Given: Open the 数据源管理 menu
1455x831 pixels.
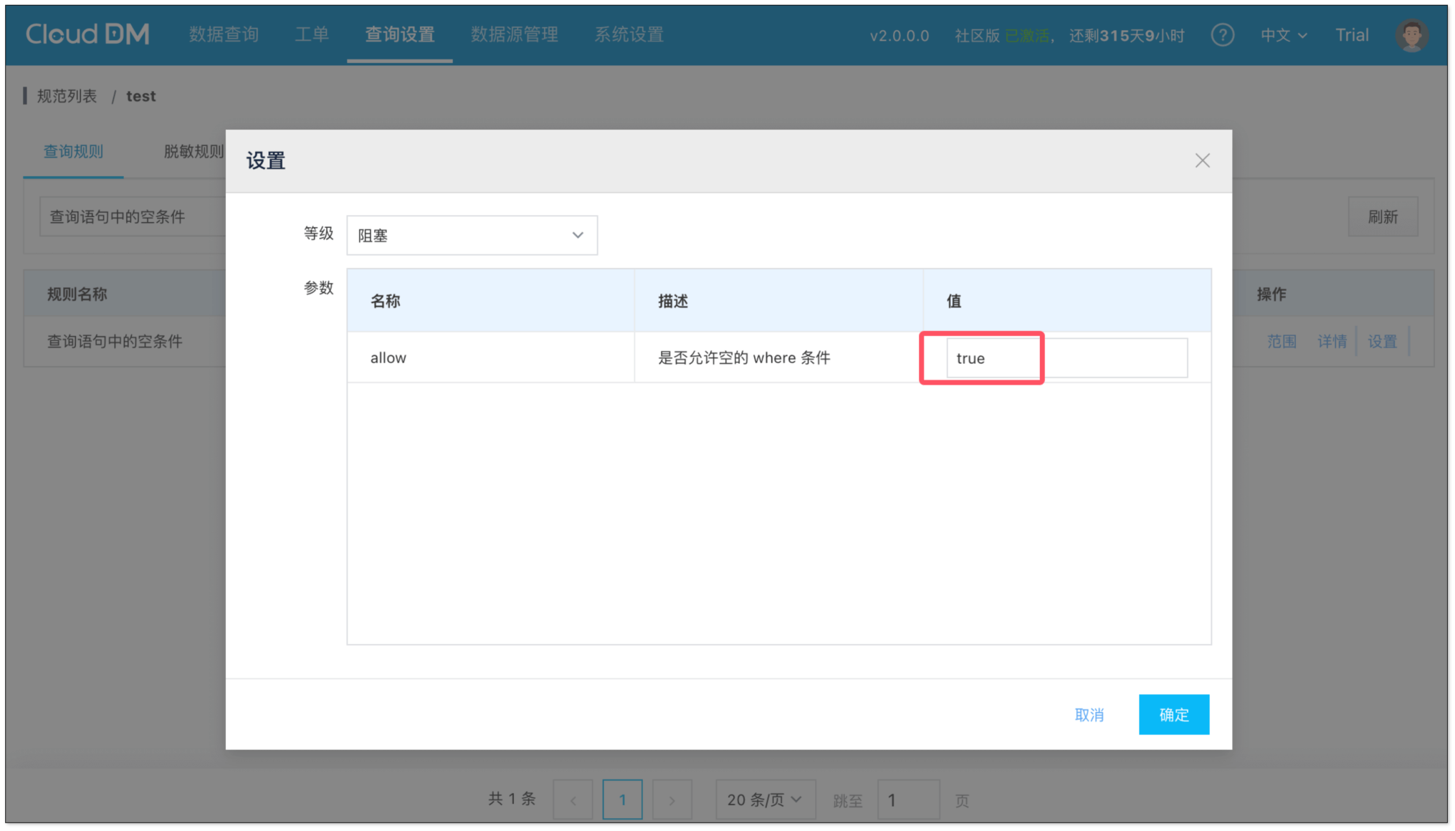Looking at the screenshot, I should [x=514, y=34].
